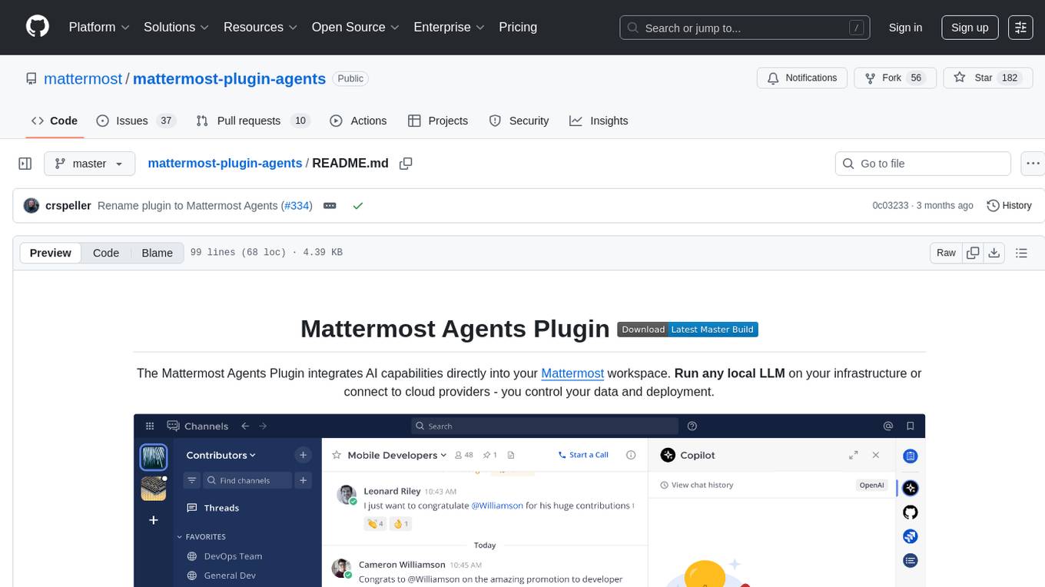Open the master branch selector

[89, 164]
